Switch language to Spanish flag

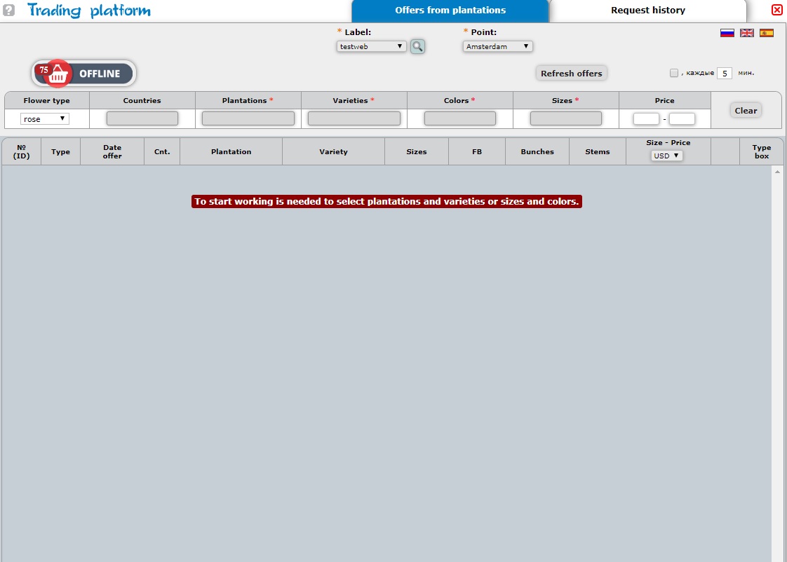(x=767, y=33)
